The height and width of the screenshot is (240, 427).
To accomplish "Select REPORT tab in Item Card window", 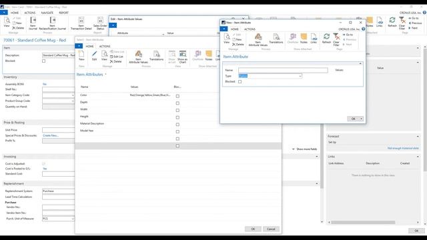I will (x=64, y=13).
